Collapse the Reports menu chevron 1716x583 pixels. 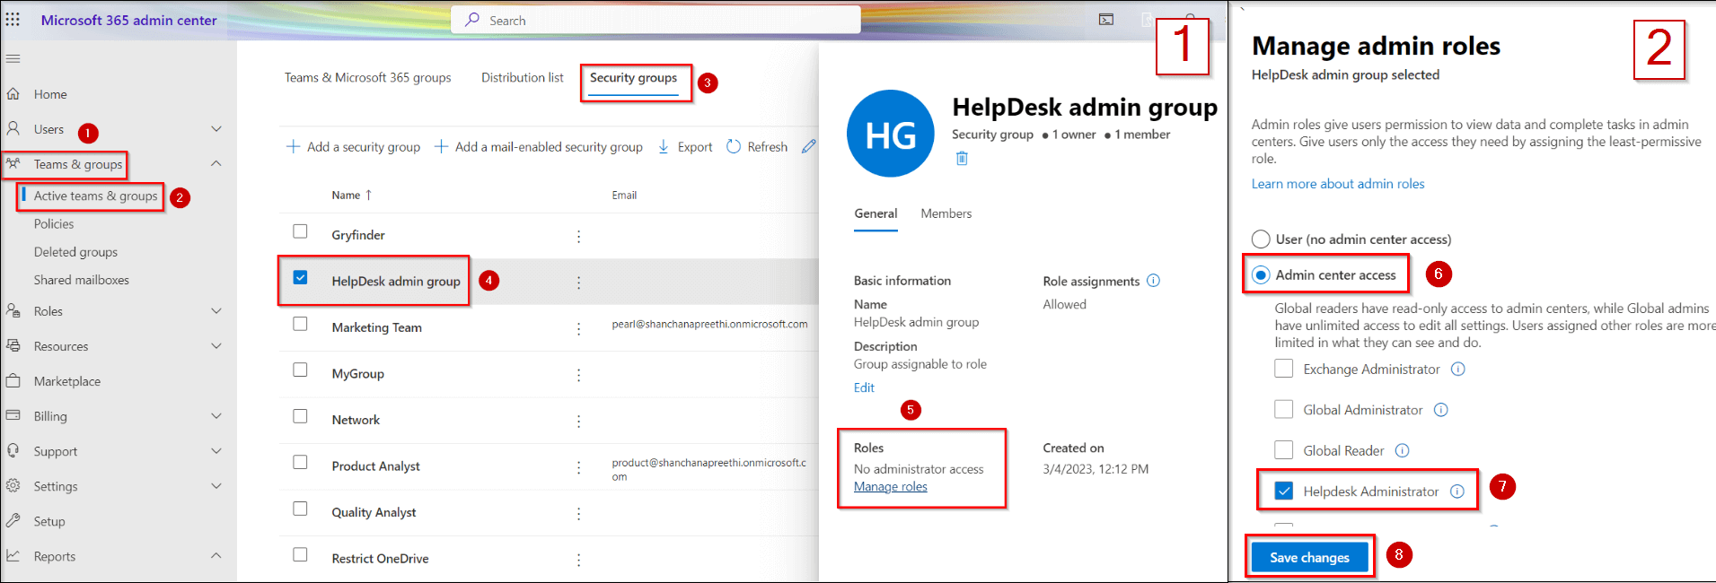tap(216, 556)
